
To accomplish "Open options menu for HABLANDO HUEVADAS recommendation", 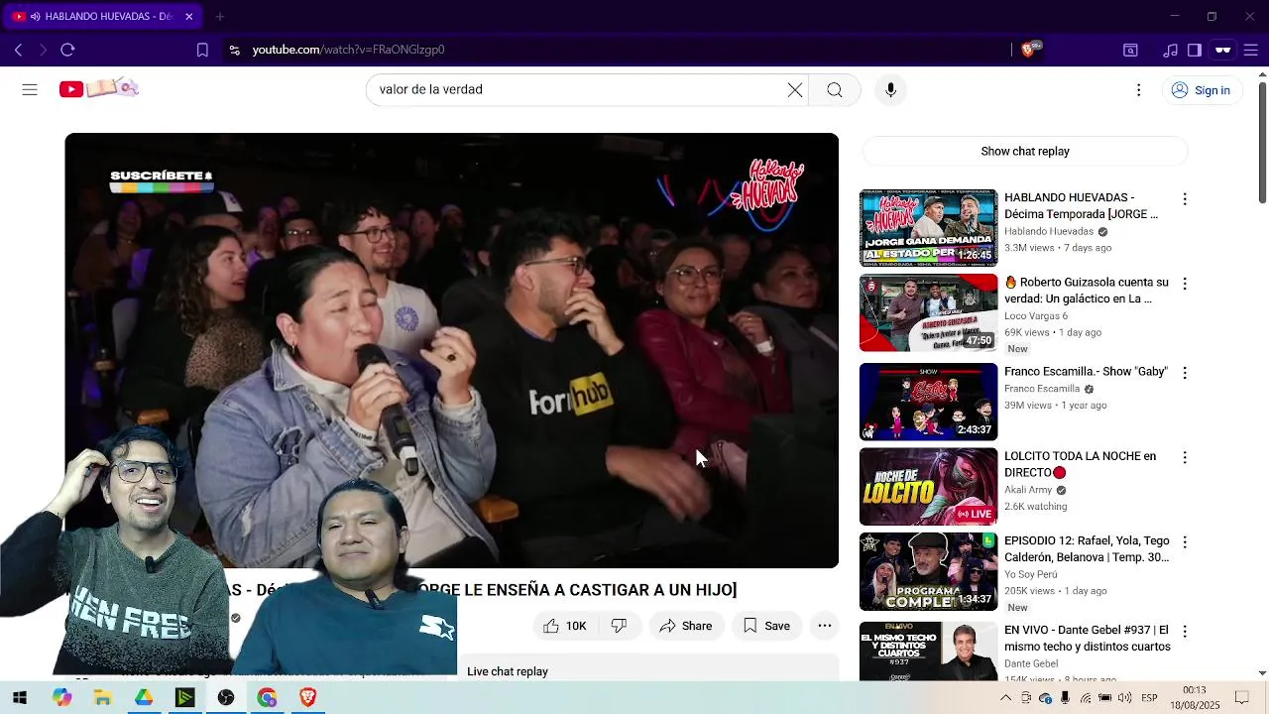I will pos(1184,199).
